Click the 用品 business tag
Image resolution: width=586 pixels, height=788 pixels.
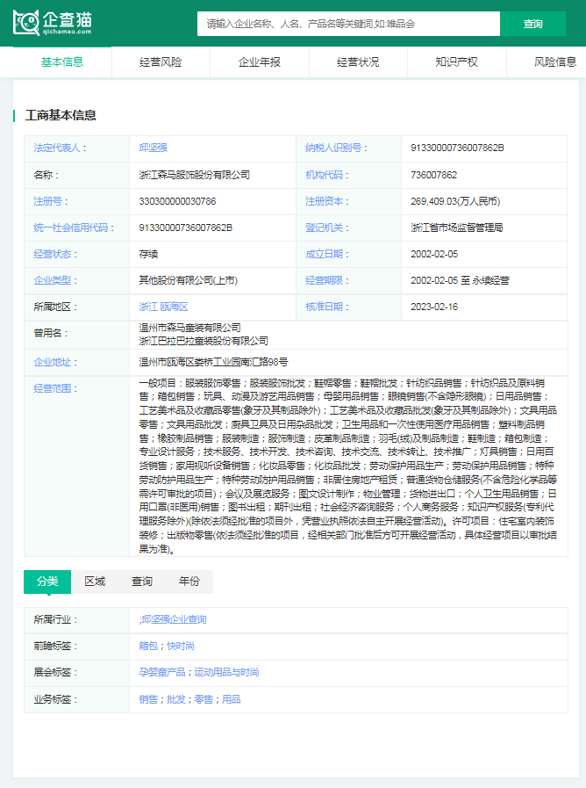(232, 699)
